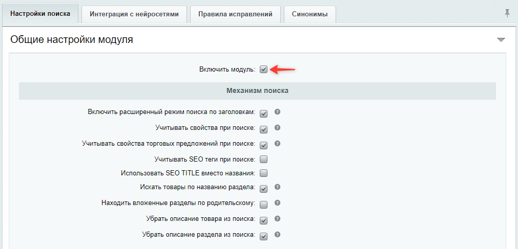Disable trade offers properties in search
The image size is (518, 249).
264,145
